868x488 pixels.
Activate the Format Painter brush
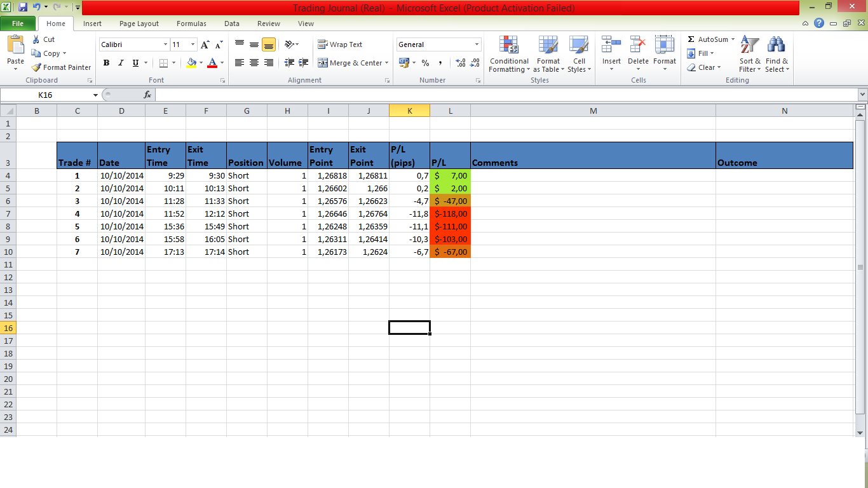[x=61, y=67]
